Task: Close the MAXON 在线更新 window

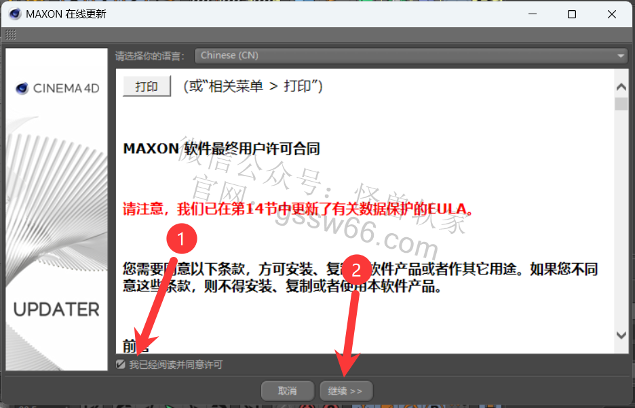Action: point(611,14)
